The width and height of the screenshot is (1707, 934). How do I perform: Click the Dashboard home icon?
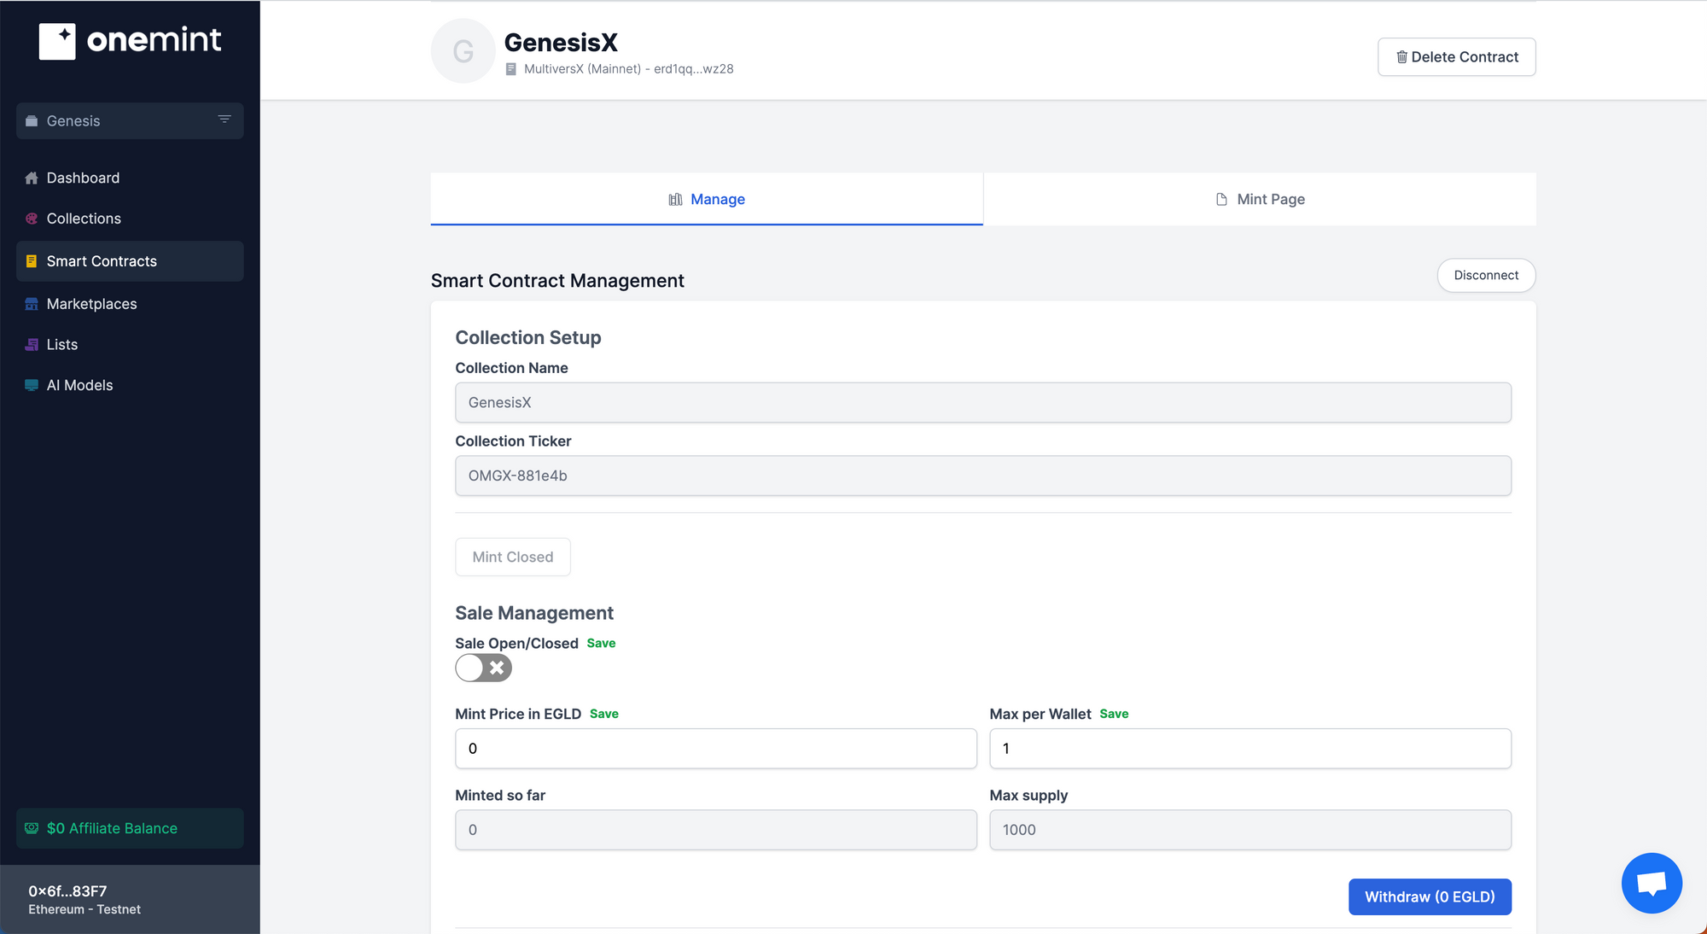click(32, 178)
